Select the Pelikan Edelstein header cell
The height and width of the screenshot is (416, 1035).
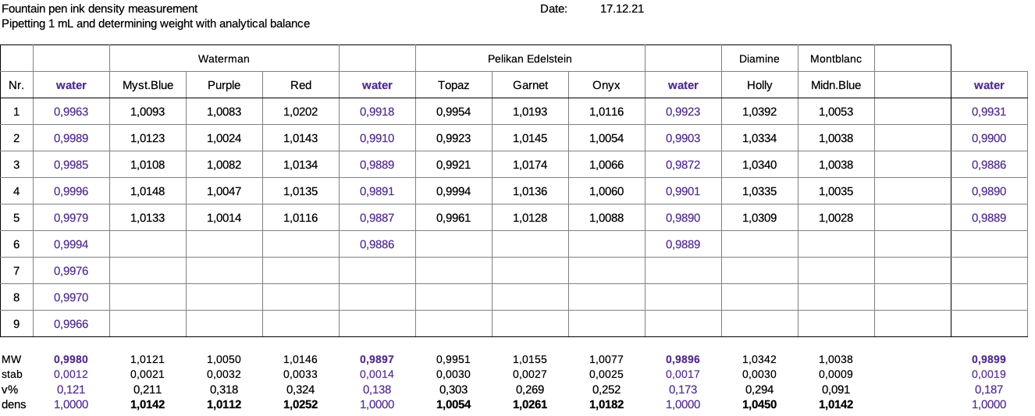click(x=530, y=59)
